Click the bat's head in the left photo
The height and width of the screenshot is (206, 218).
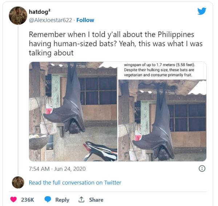[x=74, y=127]
